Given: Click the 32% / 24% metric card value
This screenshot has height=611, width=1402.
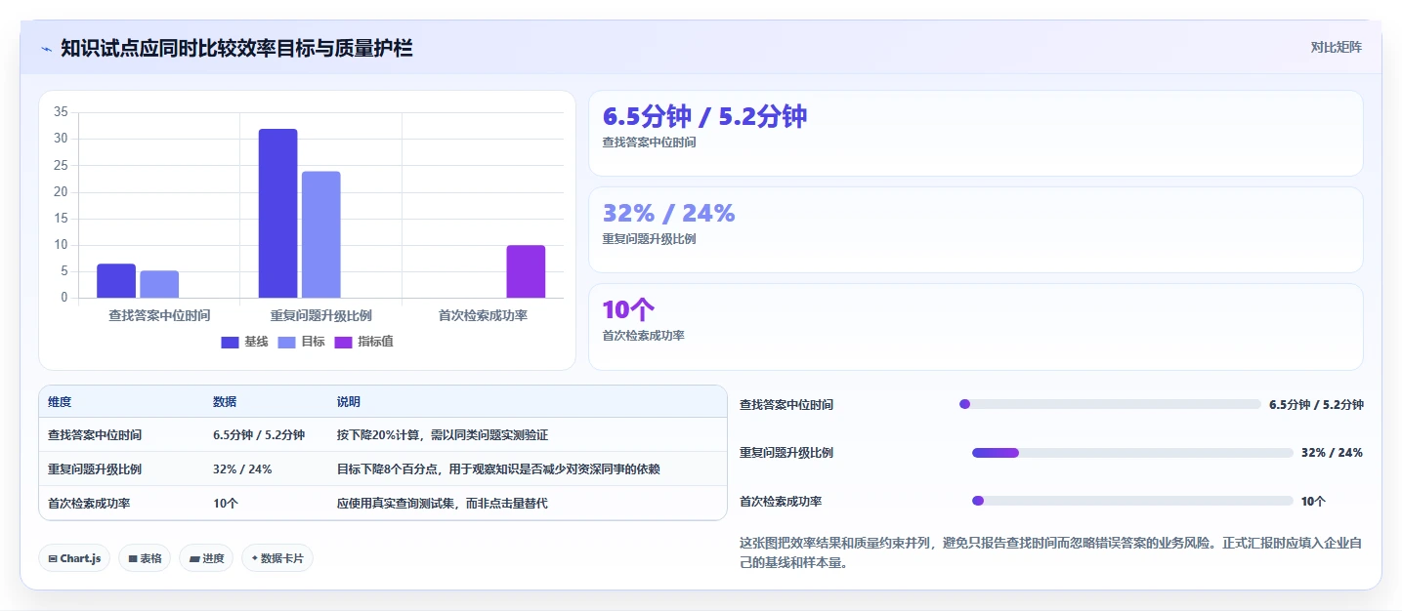Looking at the screenshot, I should click(668, 213).
